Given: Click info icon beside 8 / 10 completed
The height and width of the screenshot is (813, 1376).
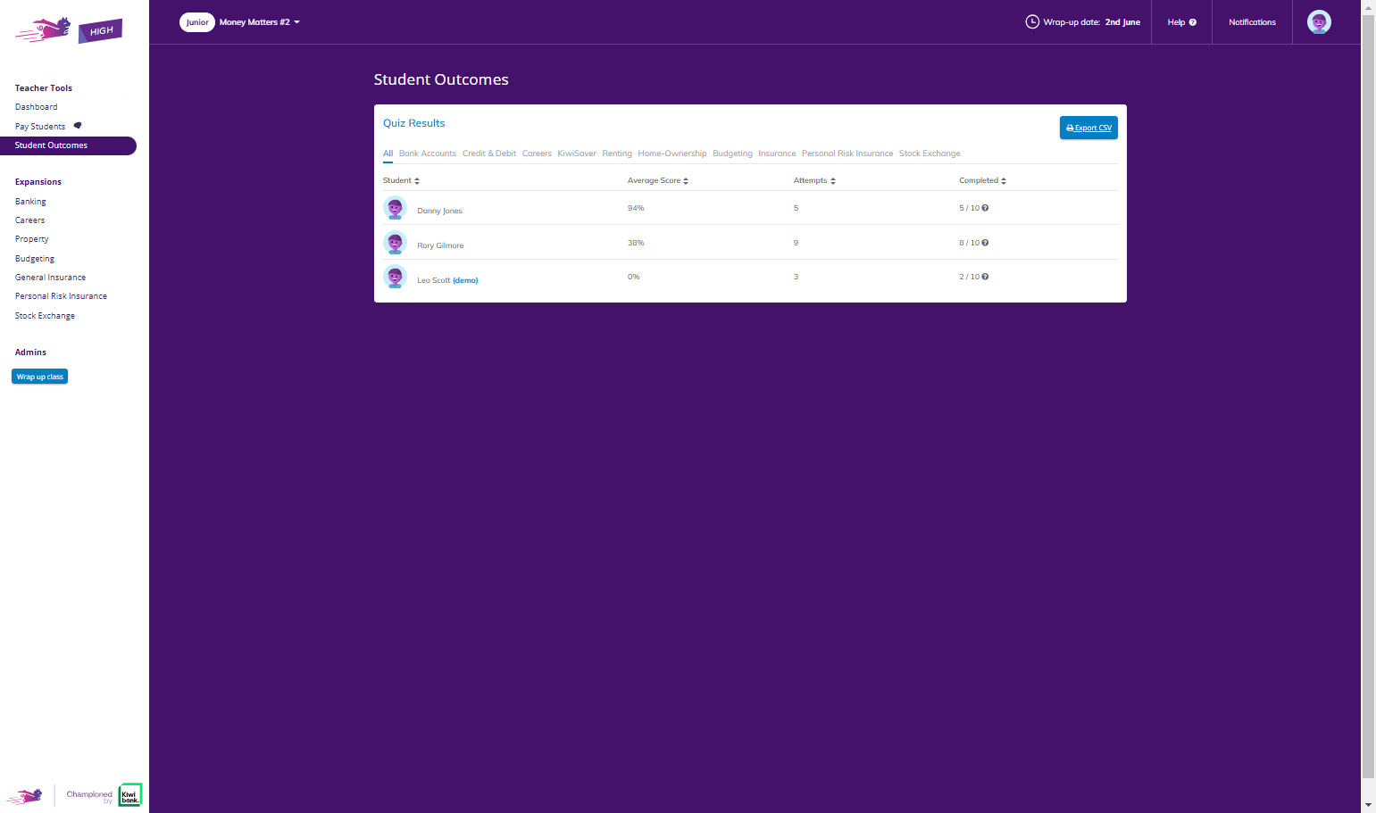Looking at the screenshot, I should tap(985, 243).
